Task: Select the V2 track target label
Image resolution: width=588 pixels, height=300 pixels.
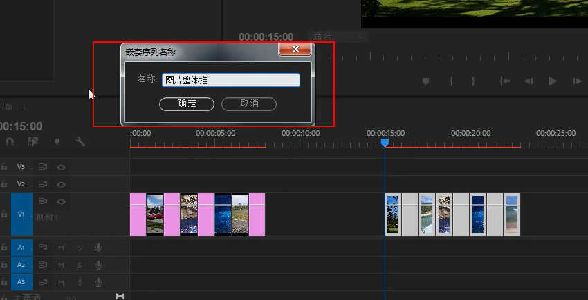Action: click(x=21, y=184)
